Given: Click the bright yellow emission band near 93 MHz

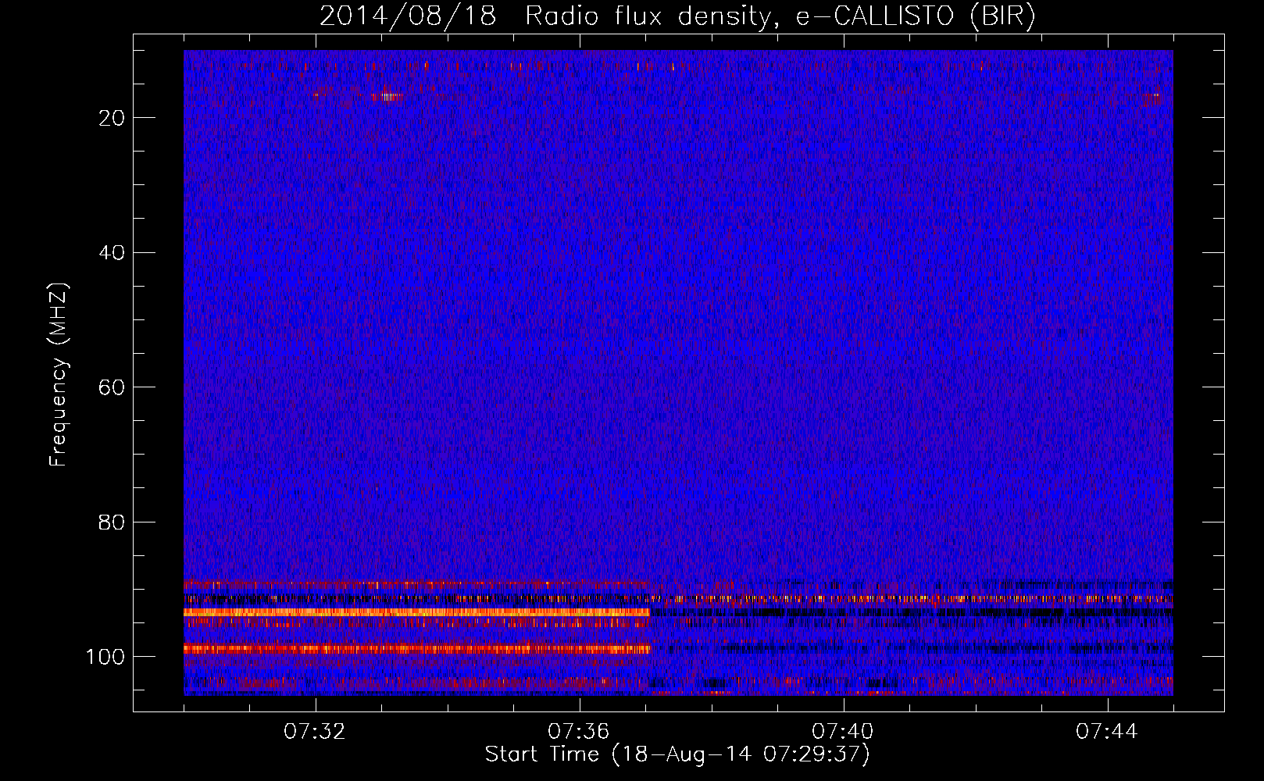Looking at the screenshot, I should point(416,613).
